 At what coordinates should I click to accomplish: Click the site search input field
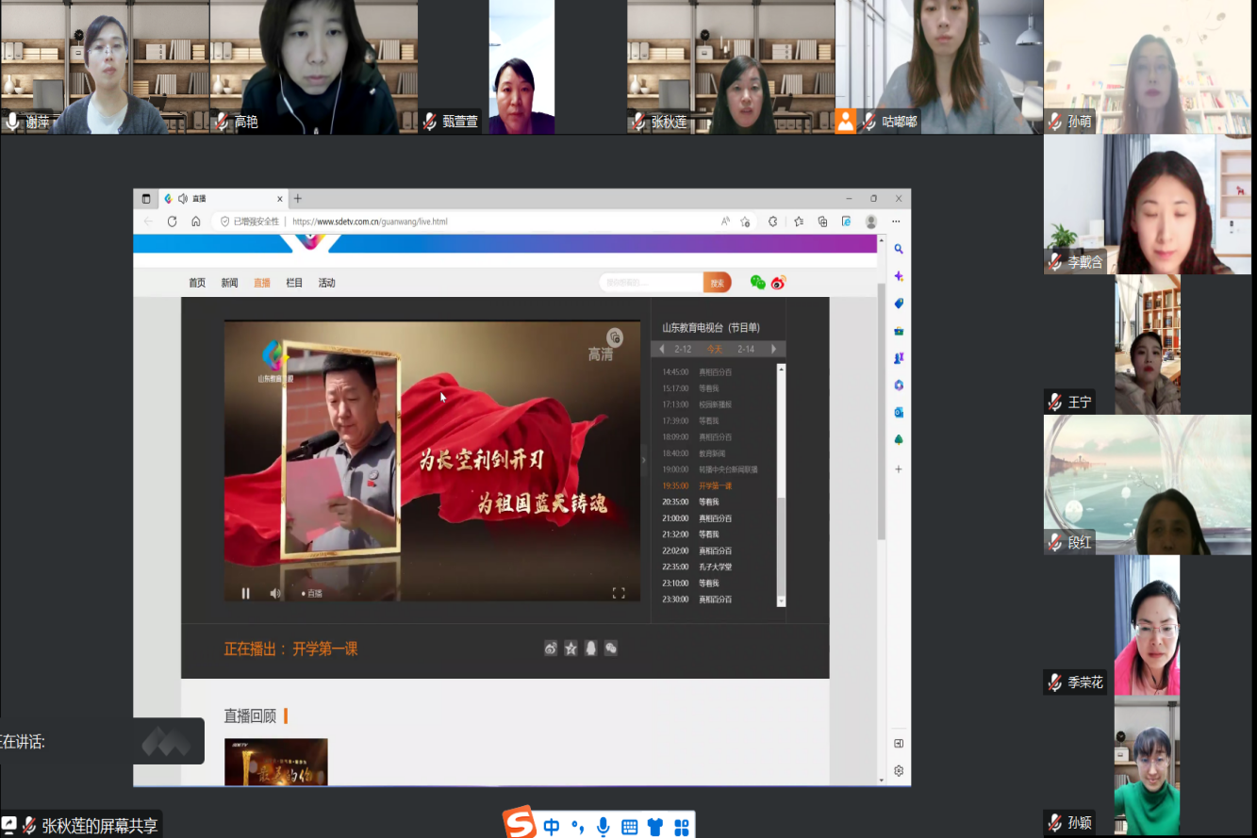tap(651, 283)
